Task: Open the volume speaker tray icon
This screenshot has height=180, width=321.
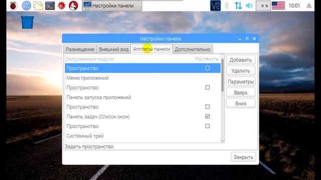Action: click(249, 5)
